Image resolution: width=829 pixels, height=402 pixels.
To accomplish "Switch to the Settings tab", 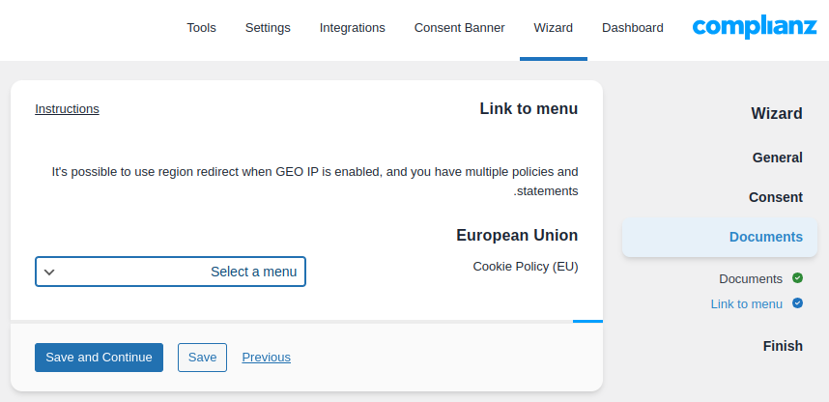I will pos(268,28).
